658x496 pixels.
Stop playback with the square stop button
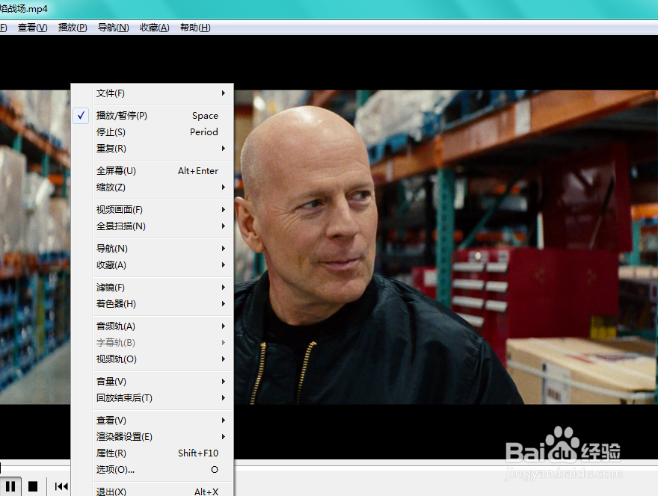[33, 486]
